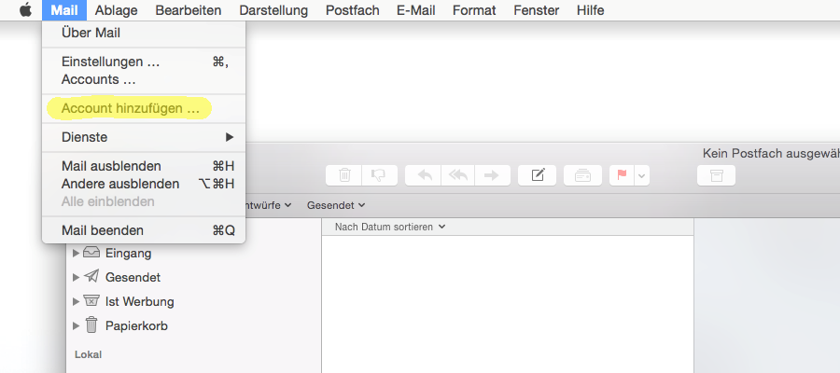
Task: Click the Reply arrow toolbar button
Action: tap(423, 175)
